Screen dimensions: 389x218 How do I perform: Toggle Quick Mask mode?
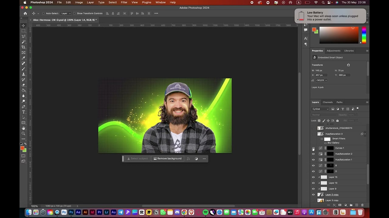23,156
